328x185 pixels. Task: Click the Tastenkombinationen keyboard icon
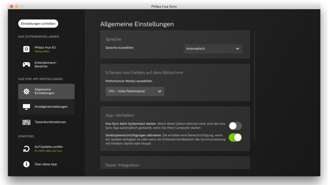26,122
